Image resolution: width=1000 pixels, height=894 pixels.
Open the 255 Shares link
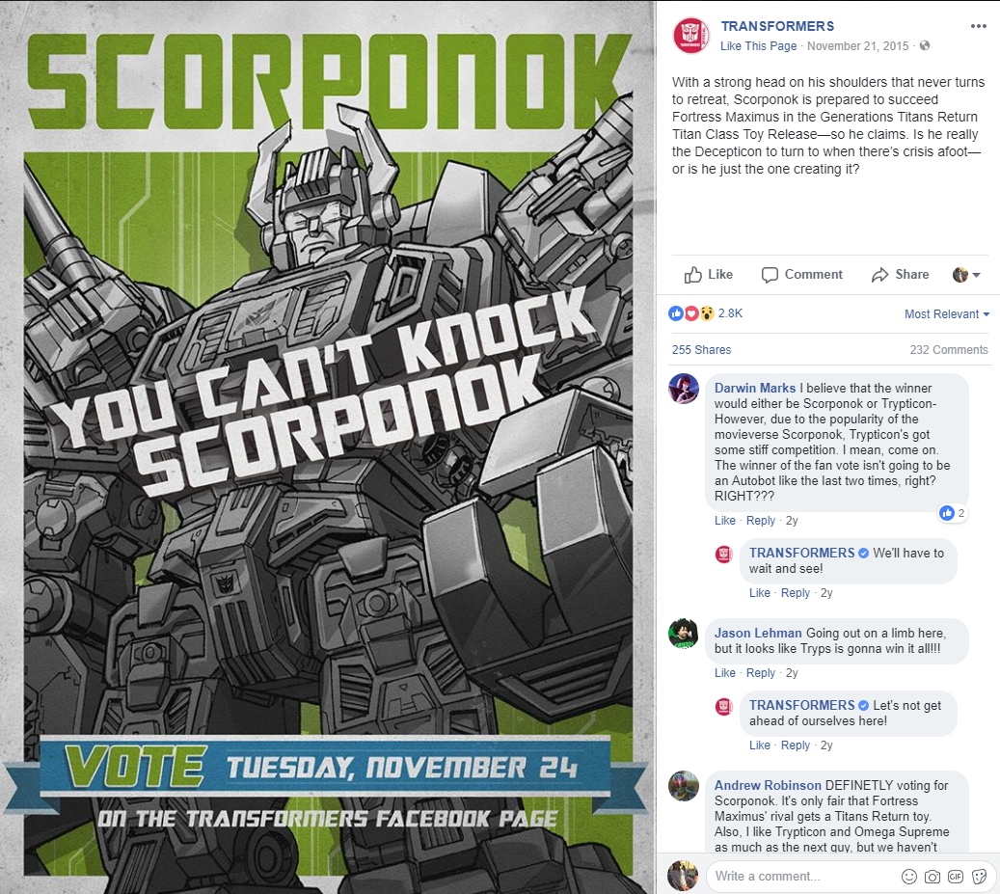click(701, 349)
